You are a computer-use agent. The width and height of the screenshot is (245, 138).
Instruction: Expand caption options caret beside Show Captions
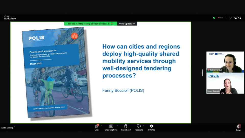[x=117, y=126]
